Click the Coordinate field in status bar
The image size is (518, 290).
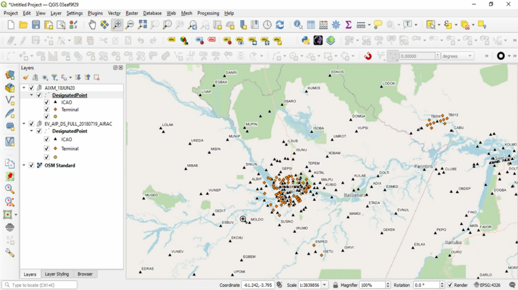click(258, 285)
